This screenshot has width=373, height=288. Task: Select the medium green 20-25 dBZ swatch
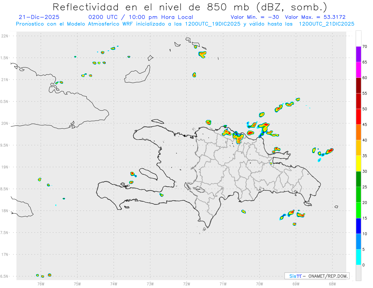[358, 195]
